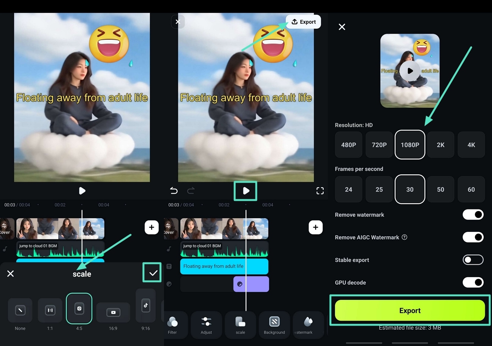
Task: Select the None scale option
Action: (20, 310)
